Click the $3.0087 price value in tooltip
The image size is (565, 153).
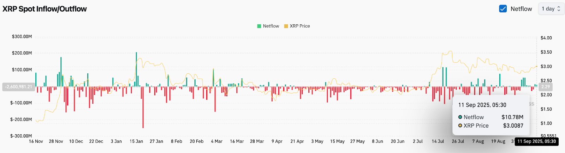(x=513, y=126)
